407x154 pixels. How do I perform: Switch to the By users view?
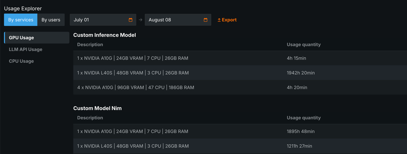click(x=51, y=20)
